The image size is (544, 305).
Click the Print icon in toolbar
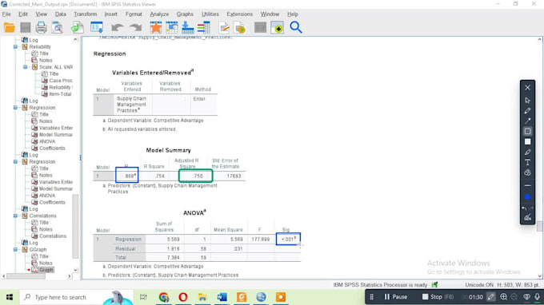click(41, 27)
